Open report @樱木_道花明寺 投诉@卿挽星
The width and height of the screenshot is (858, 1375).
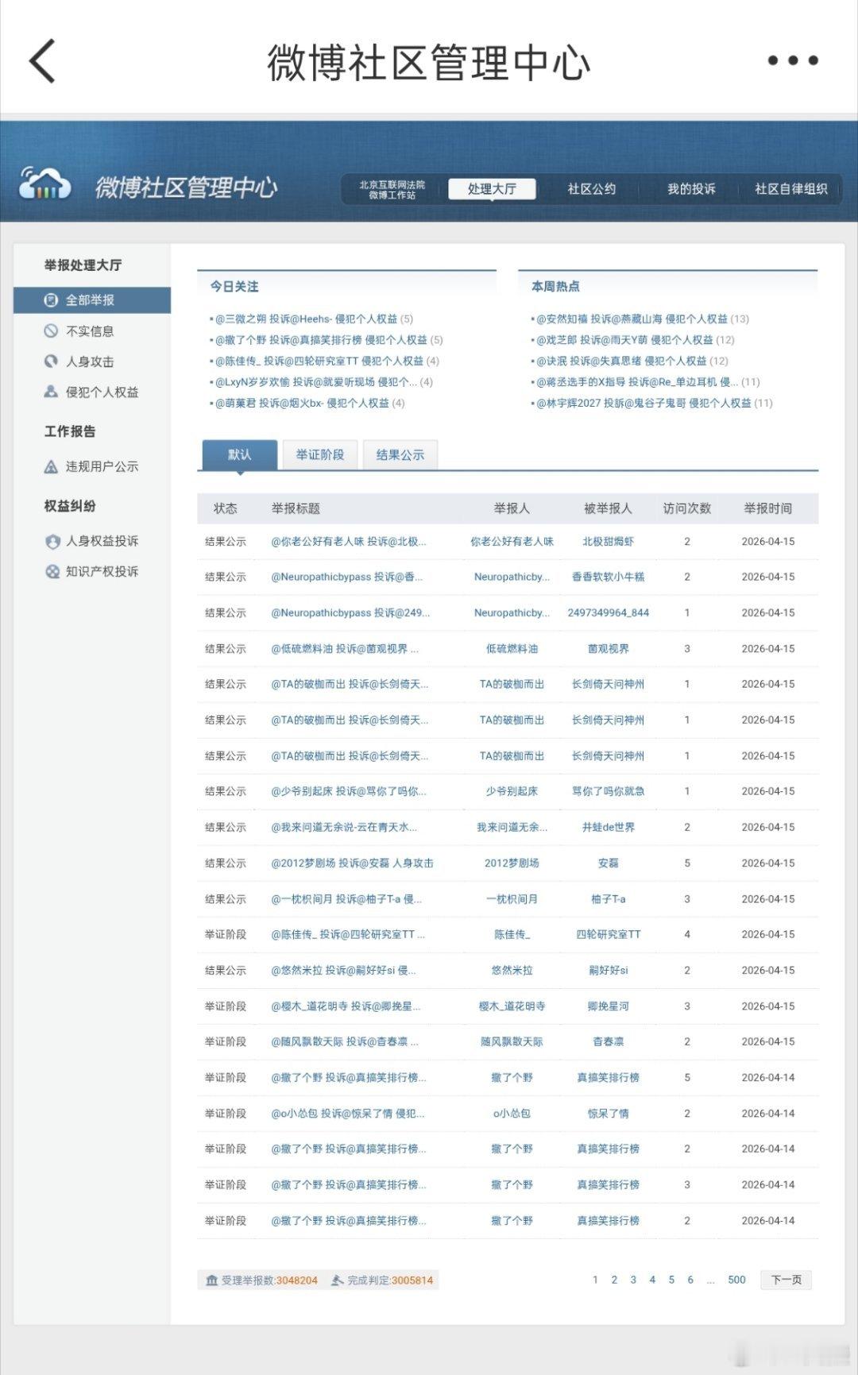[x=346, y=1006]
